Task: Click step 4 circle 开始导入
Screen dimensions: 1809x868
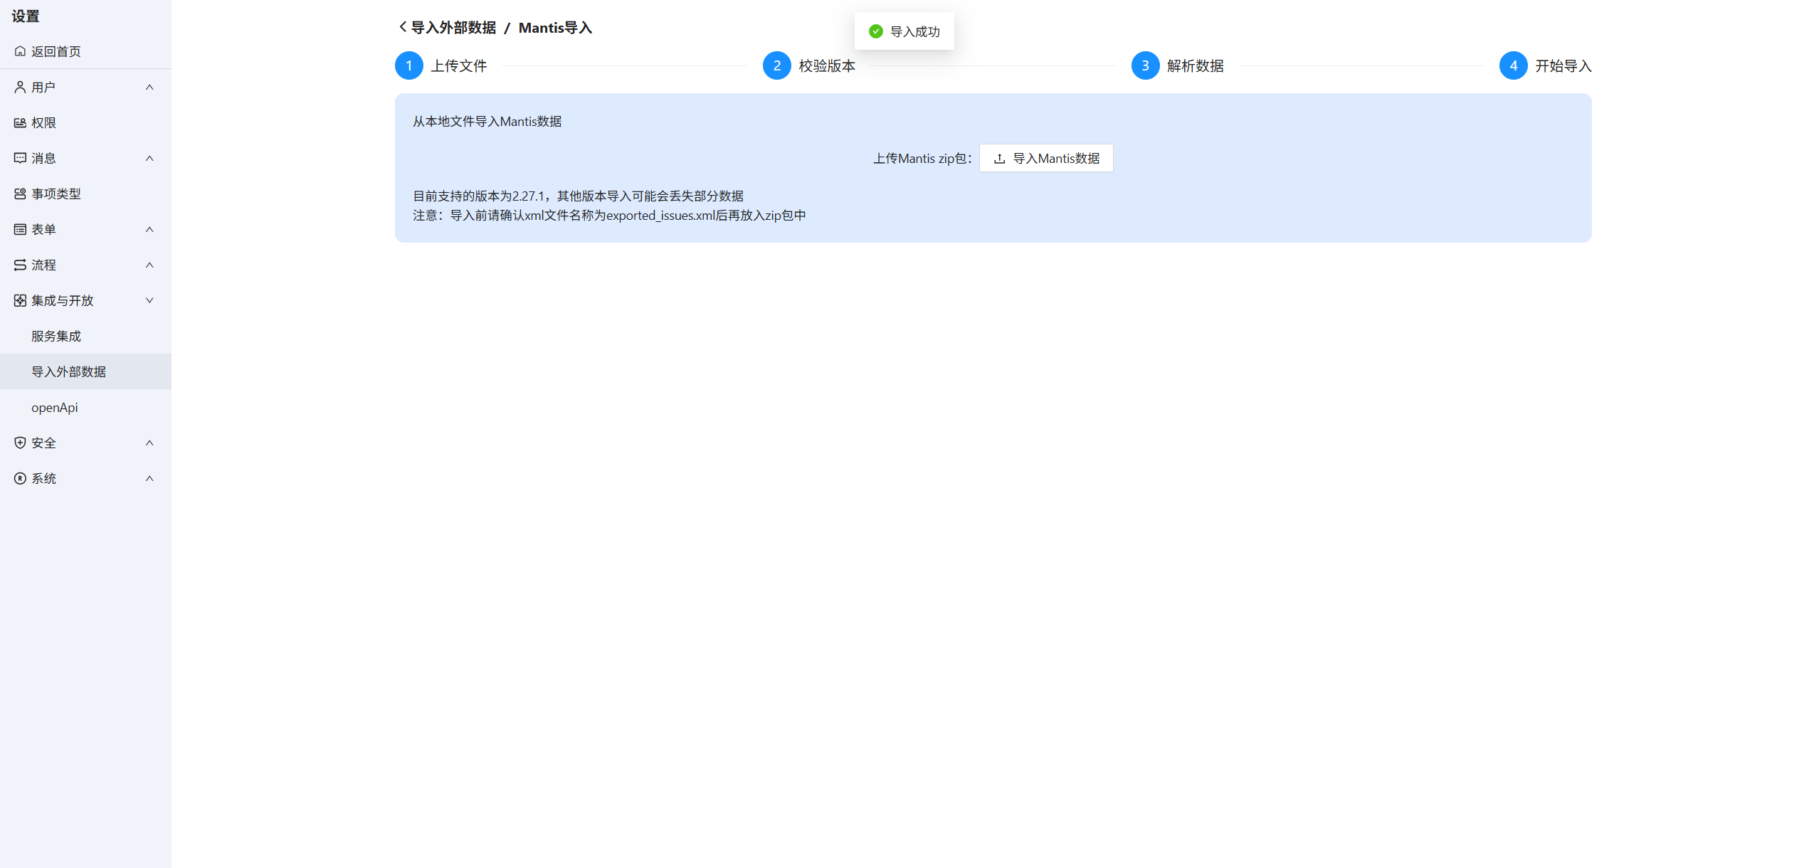Action: click(x=1514, y=65)
